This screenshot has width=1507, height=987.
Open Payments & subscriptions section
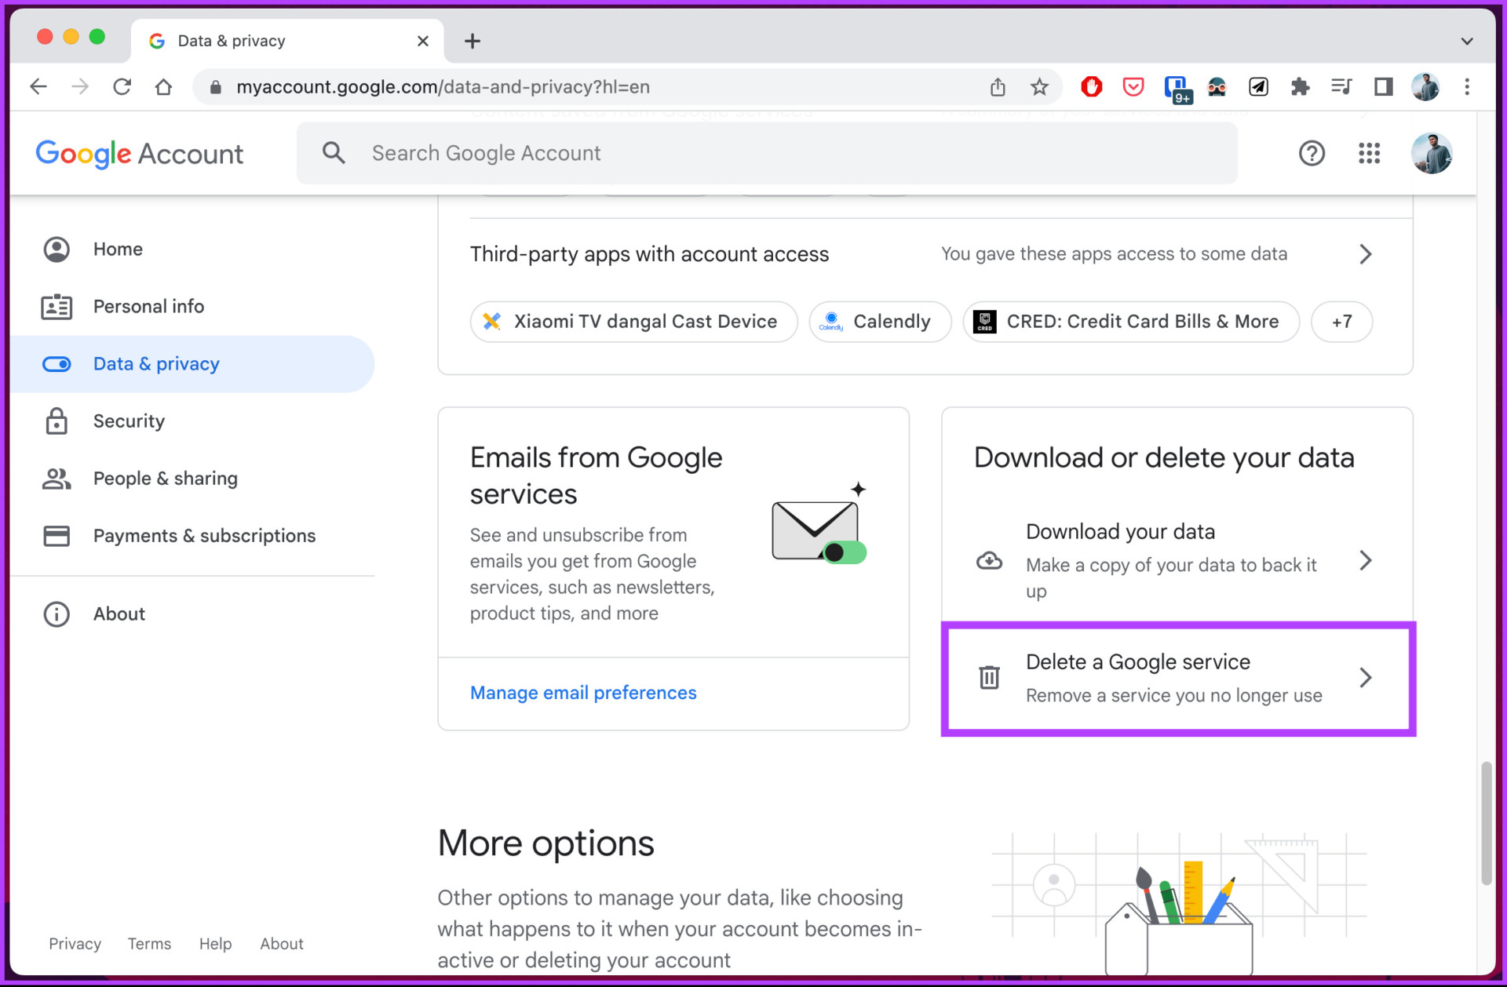pyautogui.click(x=192, y=536)
